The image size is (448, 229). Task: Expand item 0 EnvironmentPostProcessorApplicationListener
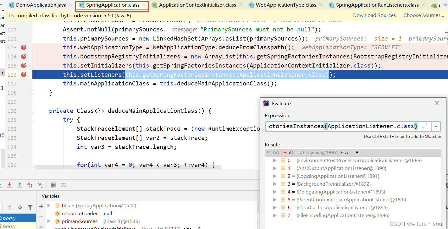coord(275,161)
